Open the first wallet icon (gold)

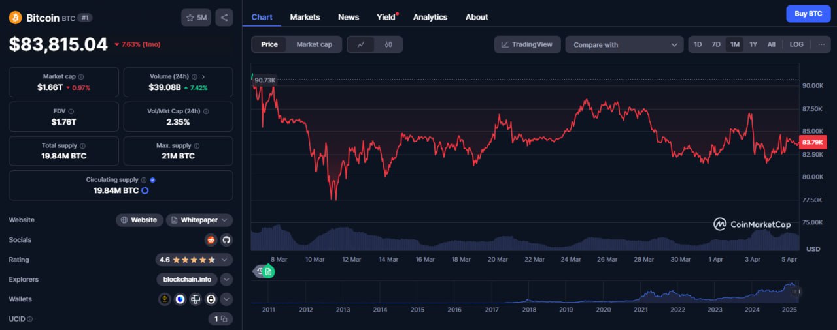coord(165,299)
